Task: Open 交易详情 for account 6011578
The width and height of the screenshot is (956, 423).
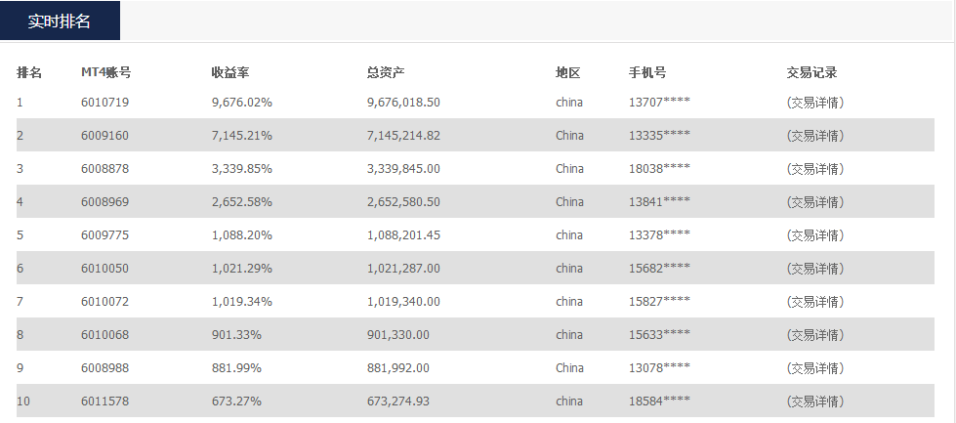Action: tap(814, 402)
